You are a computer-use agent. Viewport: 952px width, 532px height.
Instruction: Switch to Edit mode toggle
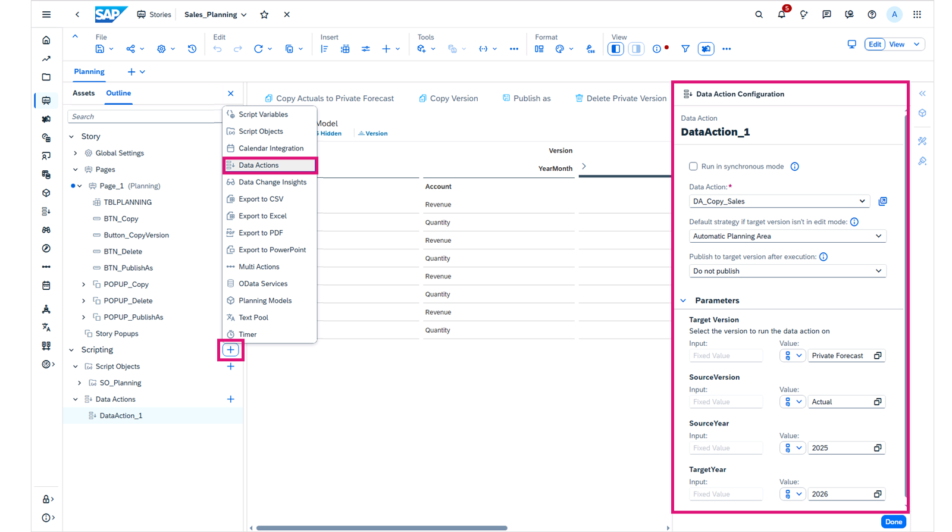point(875,44)
